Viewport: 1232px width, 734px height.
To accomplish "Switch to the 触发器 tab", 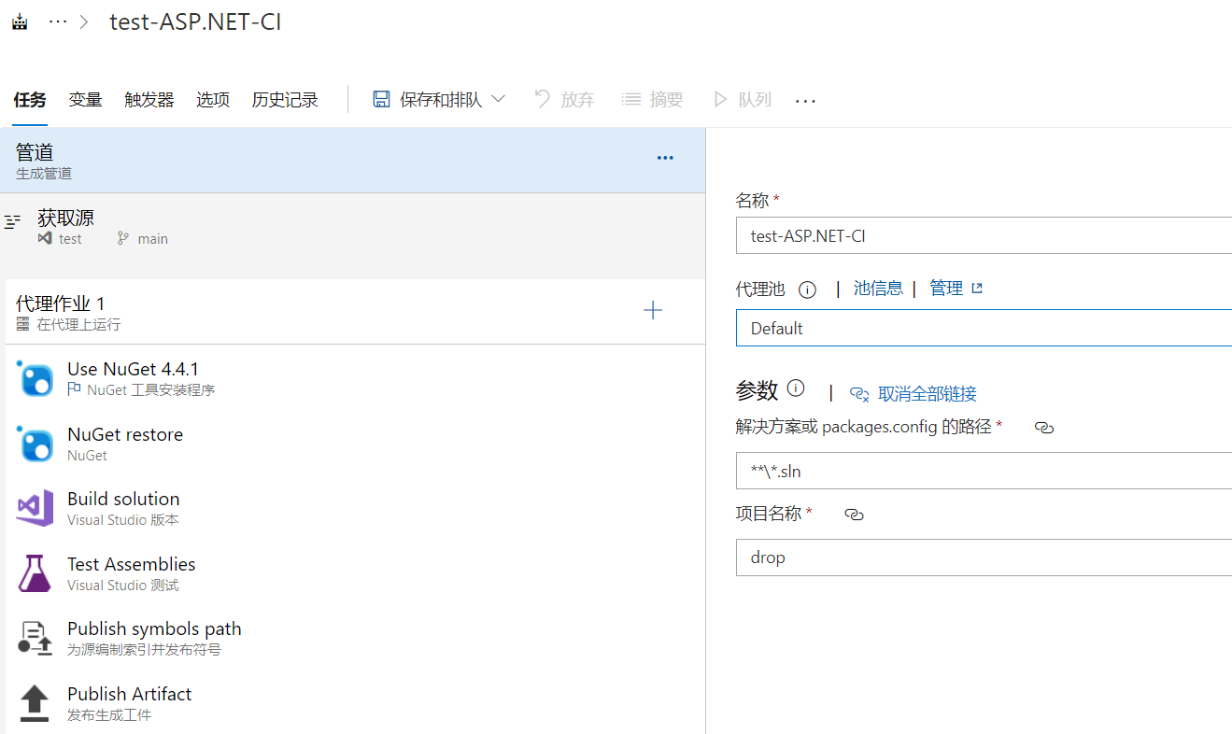I will (x=149, y=100).
